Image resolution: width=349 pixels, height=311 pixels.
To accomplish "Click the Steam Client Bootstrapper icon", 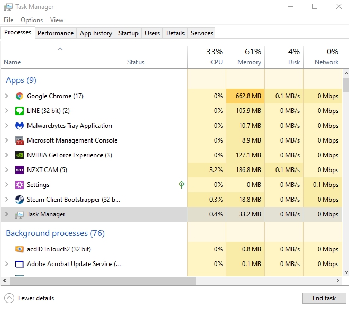I will click(x=20, y=200).
